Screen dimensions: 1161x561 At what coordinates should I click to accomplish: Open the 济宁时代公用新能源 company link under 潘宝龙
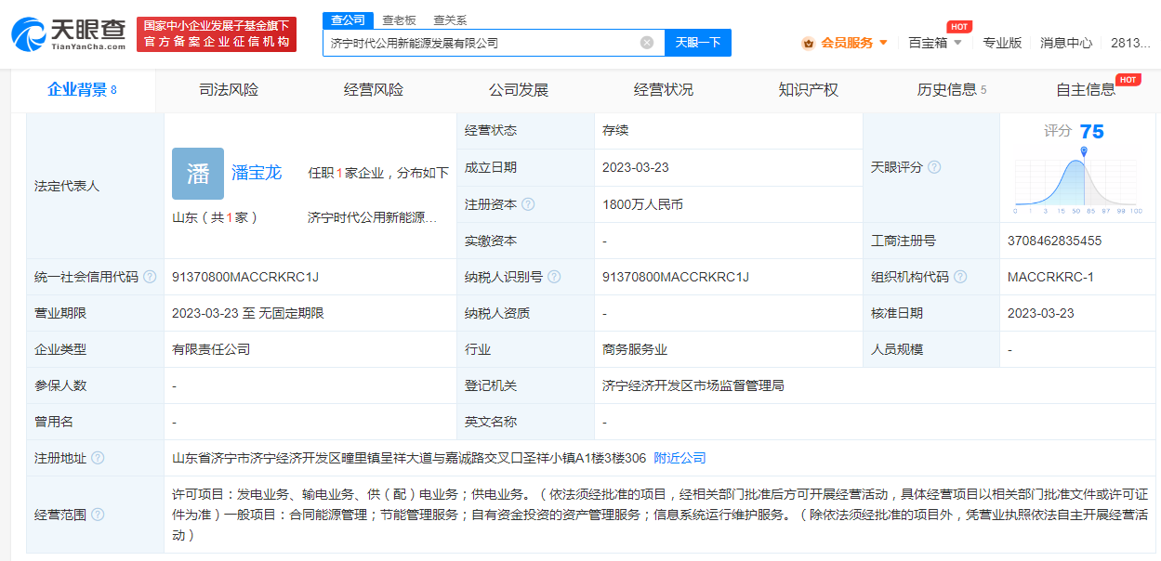372,217
